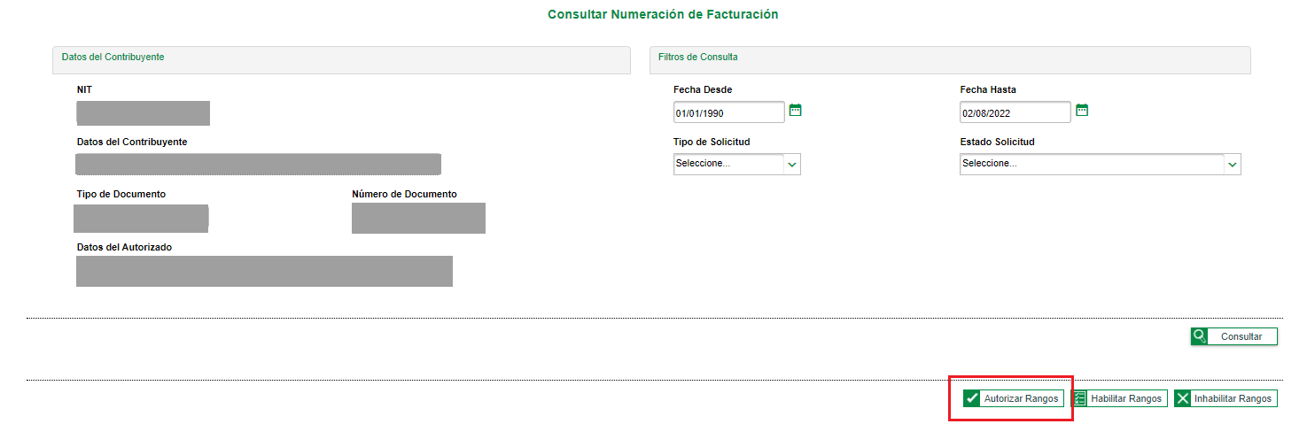Image resolution: width=1307 pixels, height=424 pixels.
Task: Click the redacted NIT value field
Action: [143, 113]
